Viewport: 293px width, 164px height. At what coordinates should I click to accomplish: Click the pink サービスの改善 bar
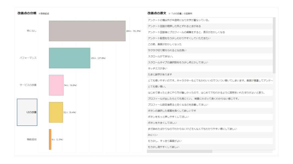coord(56,85)
